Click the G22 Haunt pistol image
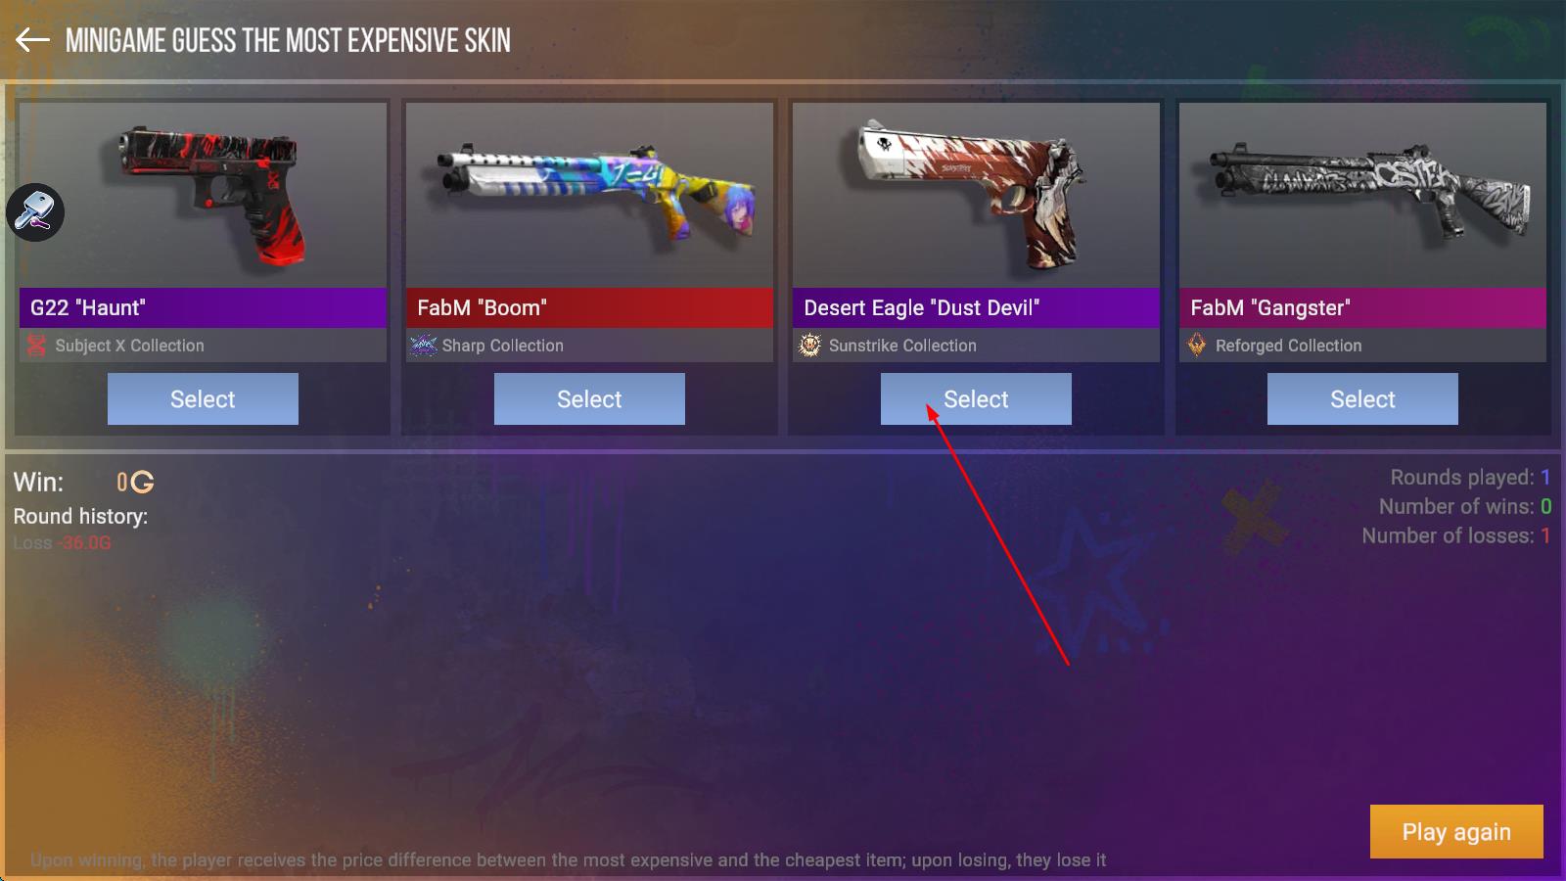 pyautogui.click(x=209, y=194)
